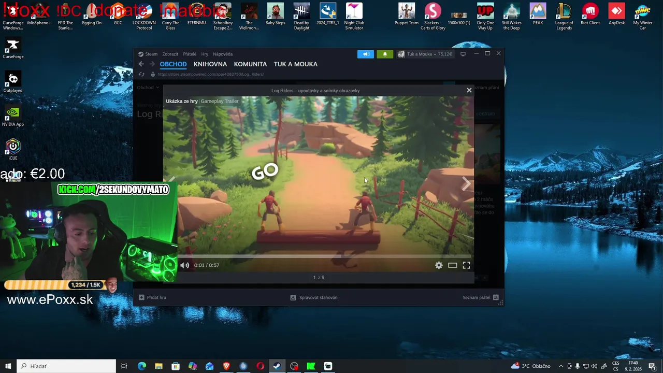Open the Hry menu
The image size is (663, 373).
click(x=205, y=54)
